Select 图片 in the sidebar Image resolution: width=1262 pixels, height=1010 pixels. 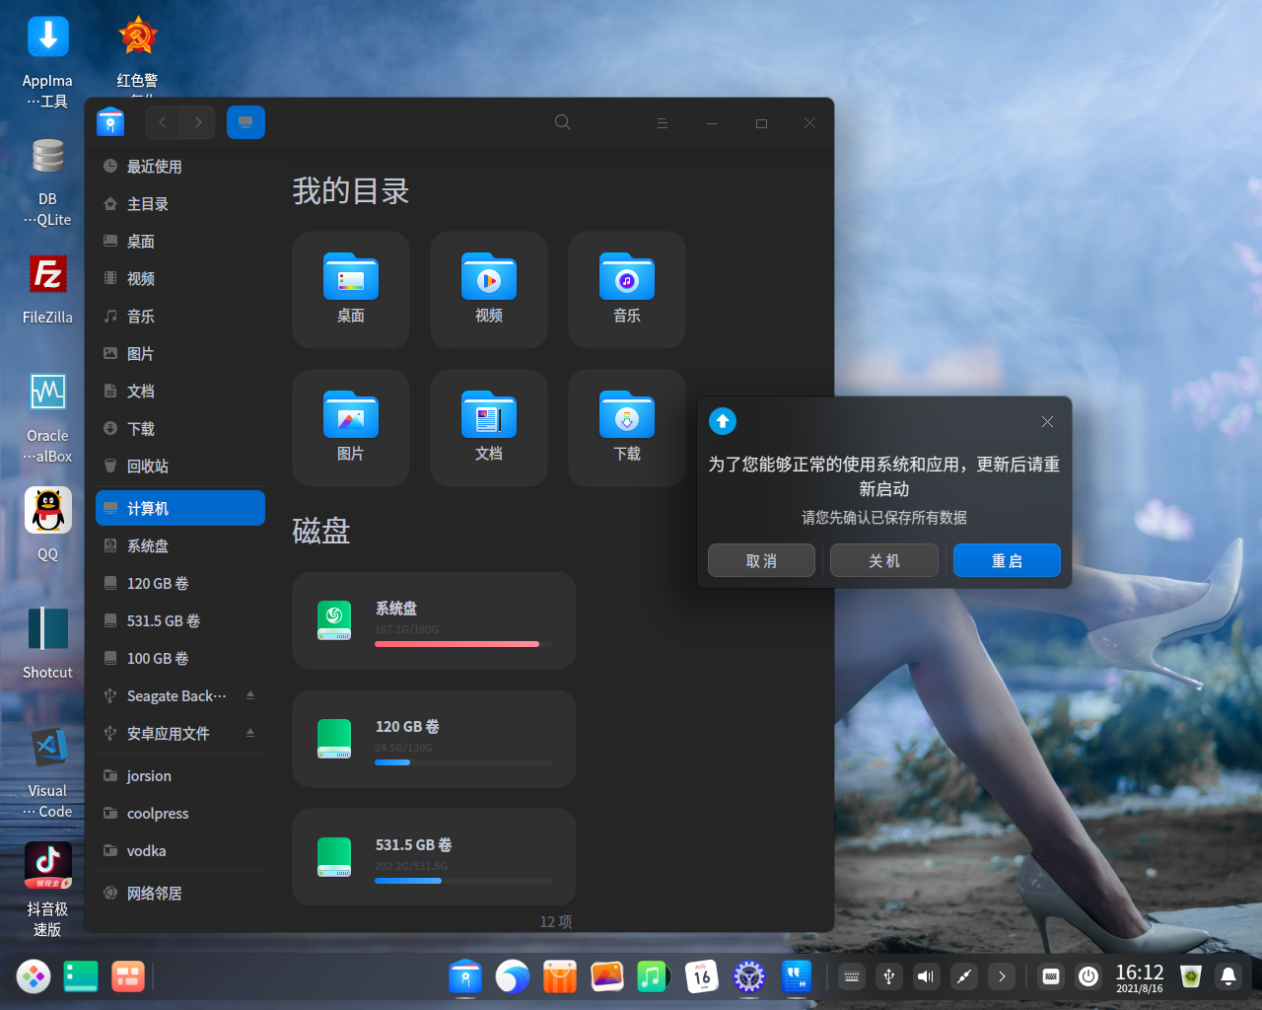tap(180, 354)
